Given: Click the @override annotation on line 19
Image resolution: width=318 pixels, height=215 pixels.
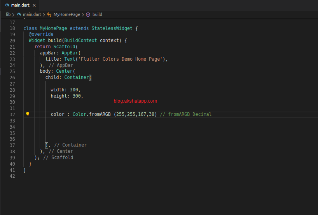Looking at the screenshot, I should [x=41, y=34].
